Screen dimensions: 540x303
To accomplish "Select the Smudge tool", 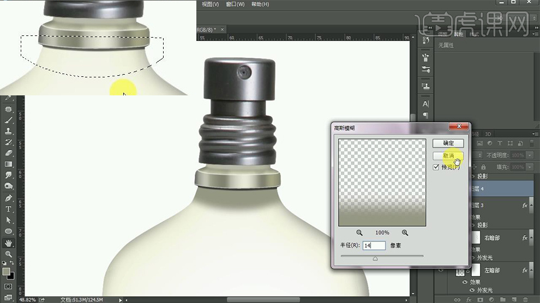I will [x=8, y=175].
